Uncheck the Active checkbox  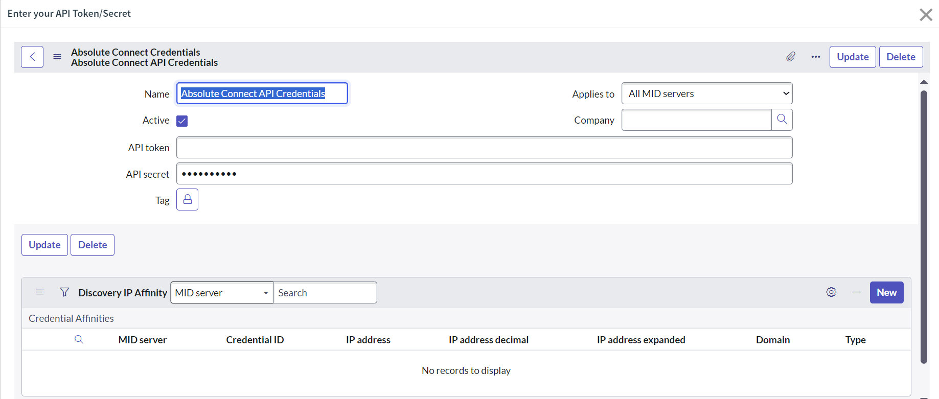point(182,121)
